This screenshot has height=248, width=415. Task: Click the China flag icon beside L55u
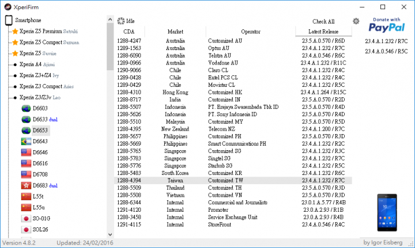pos(26,208)
